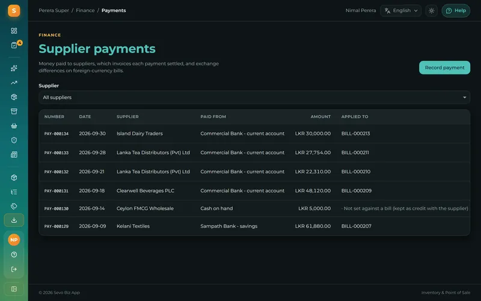Click the sidebar question mark help icon

14,255
